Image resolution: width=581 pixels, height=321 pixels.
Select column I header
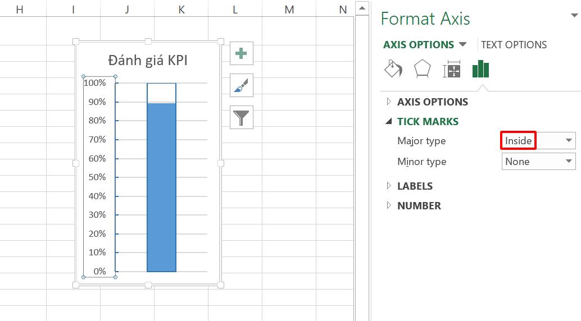[x=74, y=9]
